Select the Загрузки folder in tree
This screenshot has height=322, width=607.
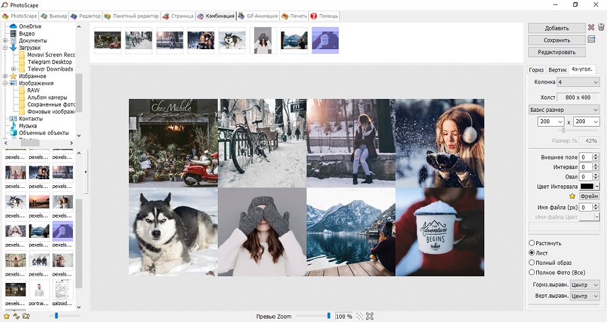coord(30,48)
